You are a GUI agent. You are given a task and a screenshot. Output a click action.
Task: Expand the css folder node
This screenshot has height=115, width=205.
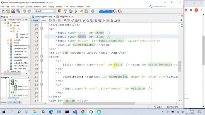tap(11, 28)
